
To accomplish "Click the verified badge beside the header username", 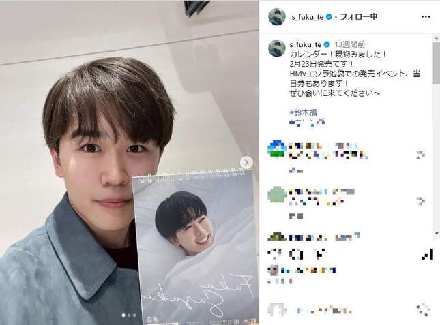I will tap(329, 17).
